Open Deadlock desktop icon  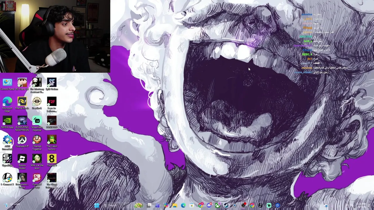(x=37, y=104)
